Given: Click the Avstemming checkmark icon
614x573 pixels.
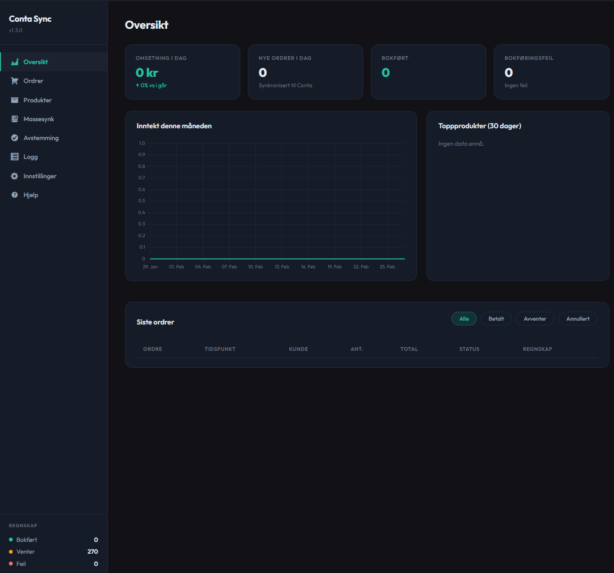Looking at the screenshot, I should point(15,138).
